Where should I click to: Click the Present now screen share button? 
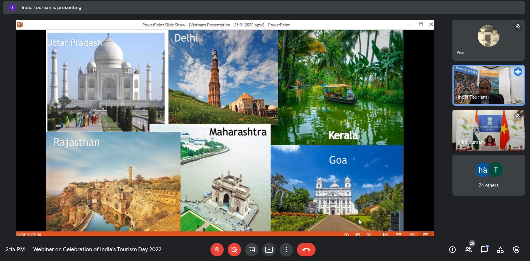pyautogui.click(x=269, y=250)
